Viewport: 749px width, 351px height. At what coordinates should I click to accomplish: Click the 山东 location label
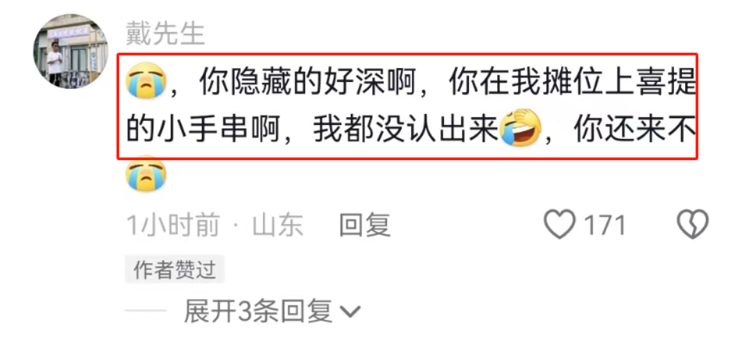pos(277,225)
